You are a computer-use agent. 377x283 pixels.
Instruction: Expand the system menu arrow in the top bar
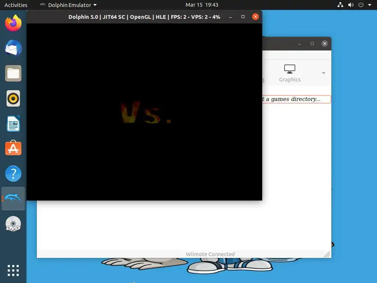[x=370, y=5]
